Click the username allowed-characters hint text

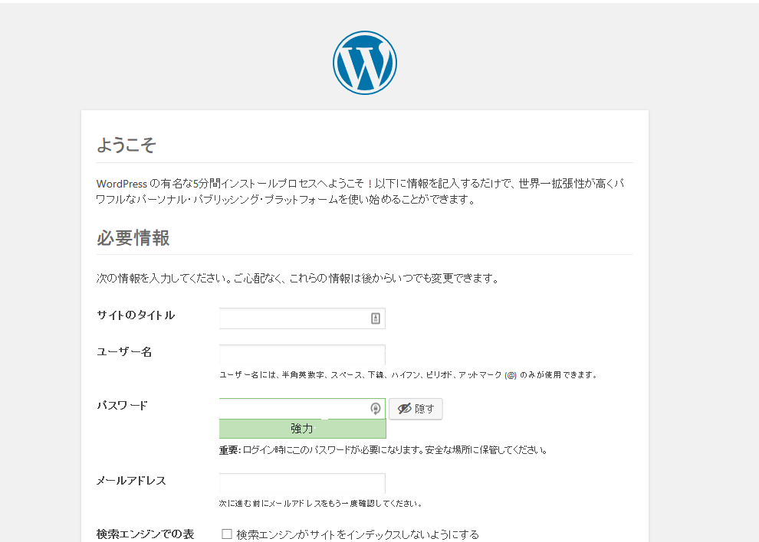point(408,375)
